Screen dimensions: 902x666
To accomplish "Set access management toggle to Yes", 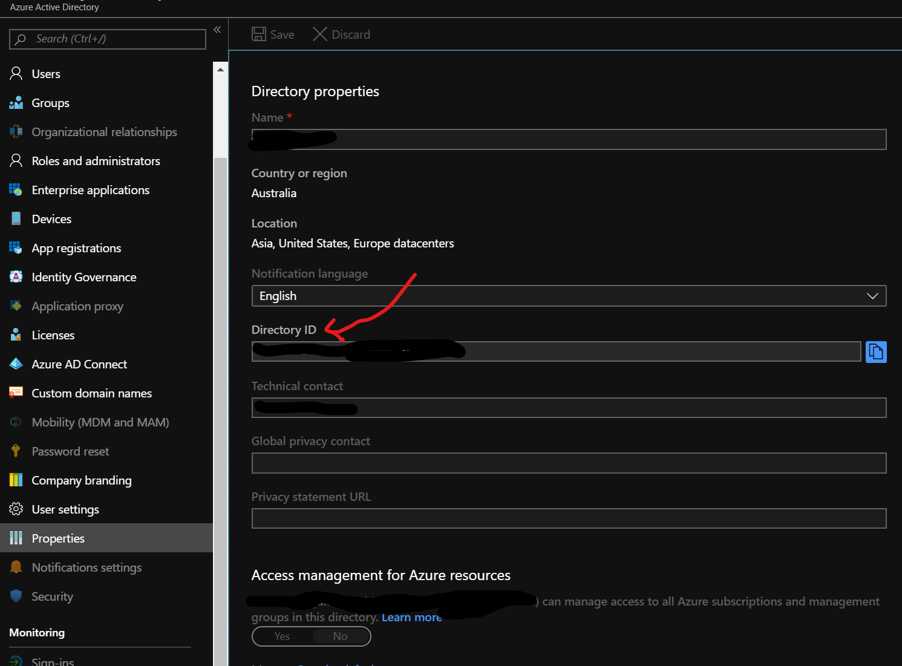I will [281, 636].
